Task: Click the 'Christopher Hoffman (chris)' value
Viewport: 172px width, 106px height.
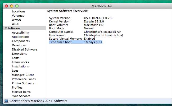Action: click(x=103, y=35)
